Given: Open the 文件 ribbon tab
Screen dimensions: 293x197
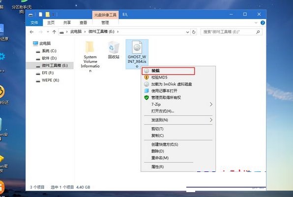Looking at the screenshot, I should click(x=34, y=23).
